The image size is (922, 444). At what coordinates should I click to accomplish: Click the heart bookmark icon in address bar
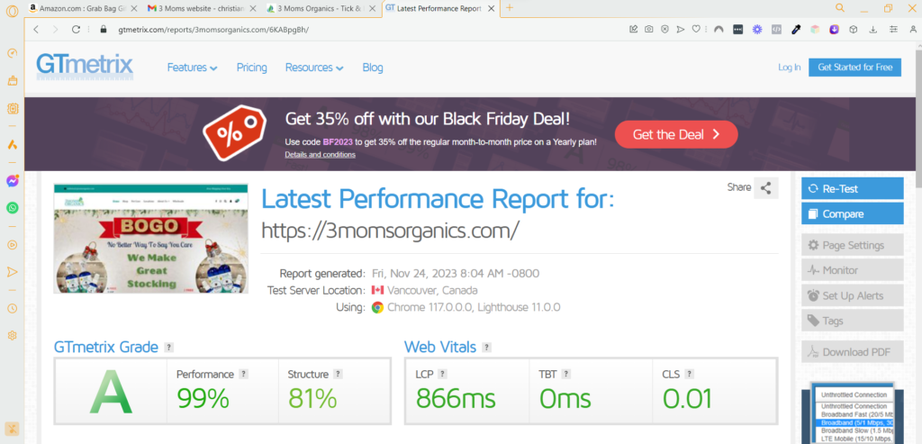point(696,29)
